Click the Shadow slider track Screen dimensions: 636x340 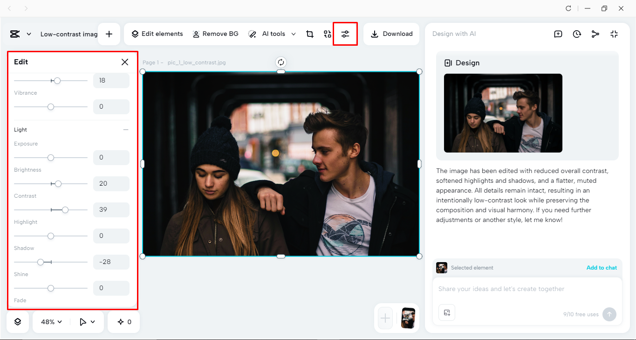(x=51, y=262)
